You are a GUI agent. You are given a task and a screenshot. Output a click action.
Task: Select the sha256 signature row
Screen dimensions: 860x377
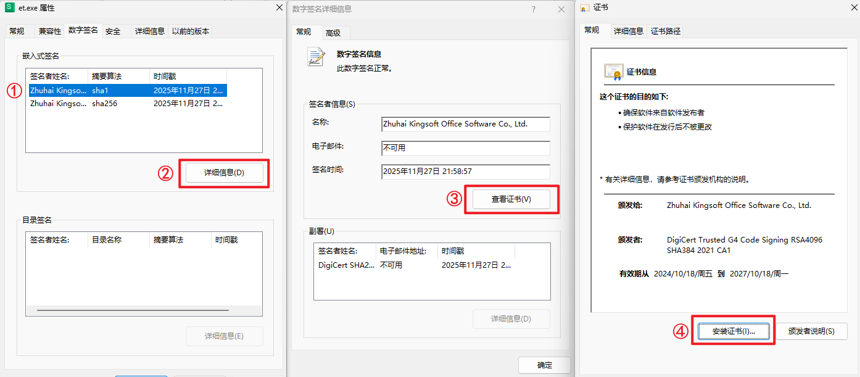coord(128,104)
